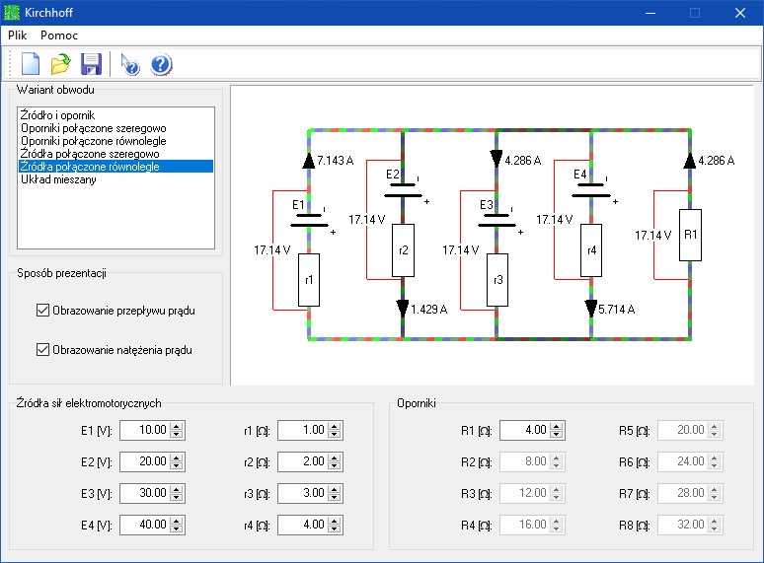Increase R1 resistance with up arrow
764x563 pixels.
click(556, 425)
